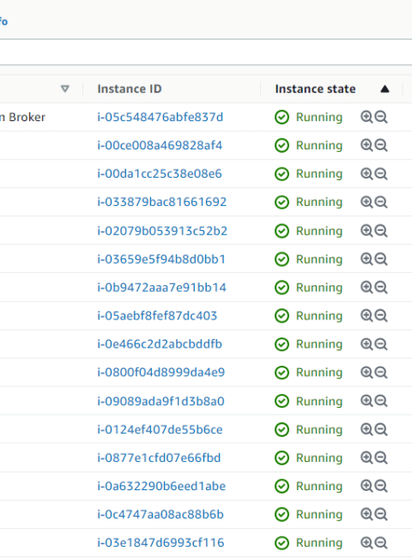Image resolution: width=412 pixels, height=558 pixels.
Task: Zoom in icon for i-0e466c2d2abcbddfb row
Action: (x=367, y=343)
